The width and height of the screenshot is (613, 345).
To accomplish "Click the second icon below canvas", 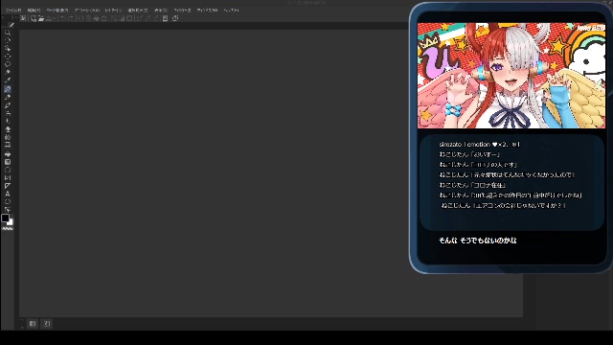I will click(47, 324).
